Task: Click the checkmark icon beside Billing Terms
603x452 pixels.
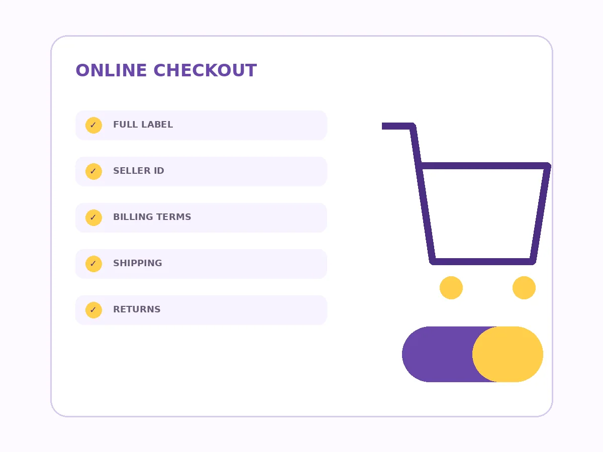Action: pyautogui.click(x=93, y=217)
